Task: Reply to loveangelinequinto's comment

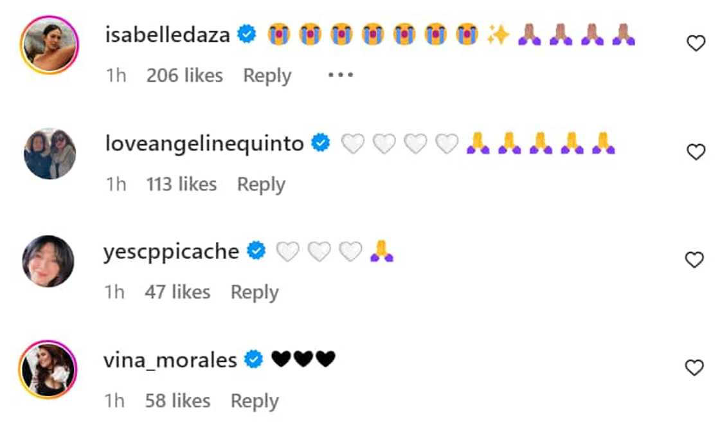Action: click(261, 184)
